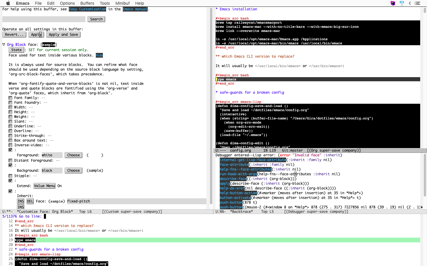Click the collapse chevron in the menu bar
The height and width of the screenshot is (266, 427).
pyautogui.click(x=410, y=3)
